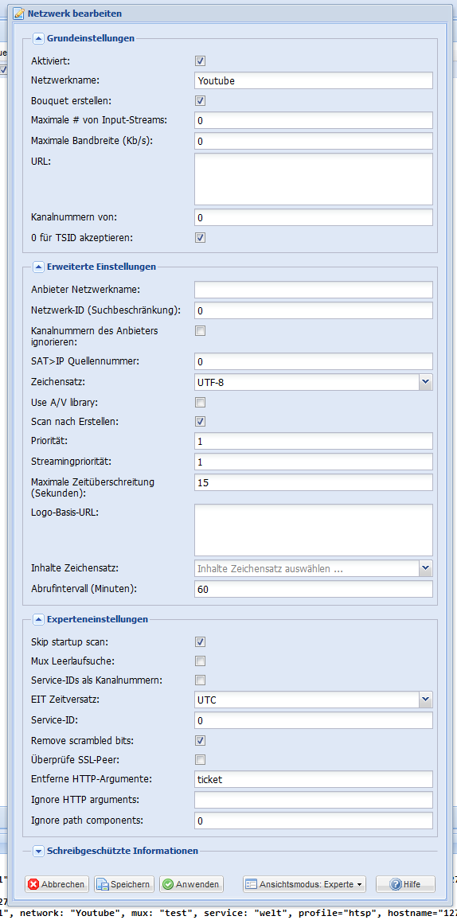Click the Experteneinstellungen section title
457x920 pixels.
click(x=97, y=619)
